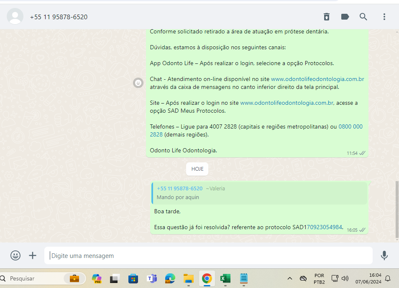Click the 16:05 message timestamp
The width and height of the screenshot is (399, 288).
[352, 230]
